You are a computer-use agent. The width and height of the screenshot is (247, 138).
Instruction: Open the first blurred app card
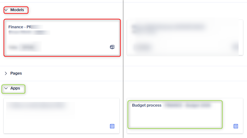62,116
